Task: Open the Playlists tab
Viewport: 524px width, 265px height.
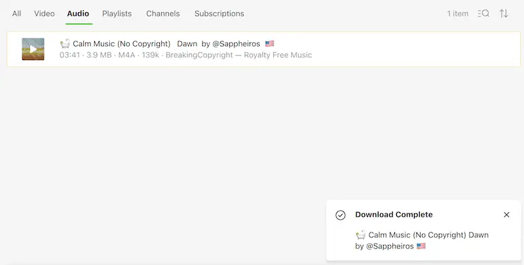Action: (117, 14)
